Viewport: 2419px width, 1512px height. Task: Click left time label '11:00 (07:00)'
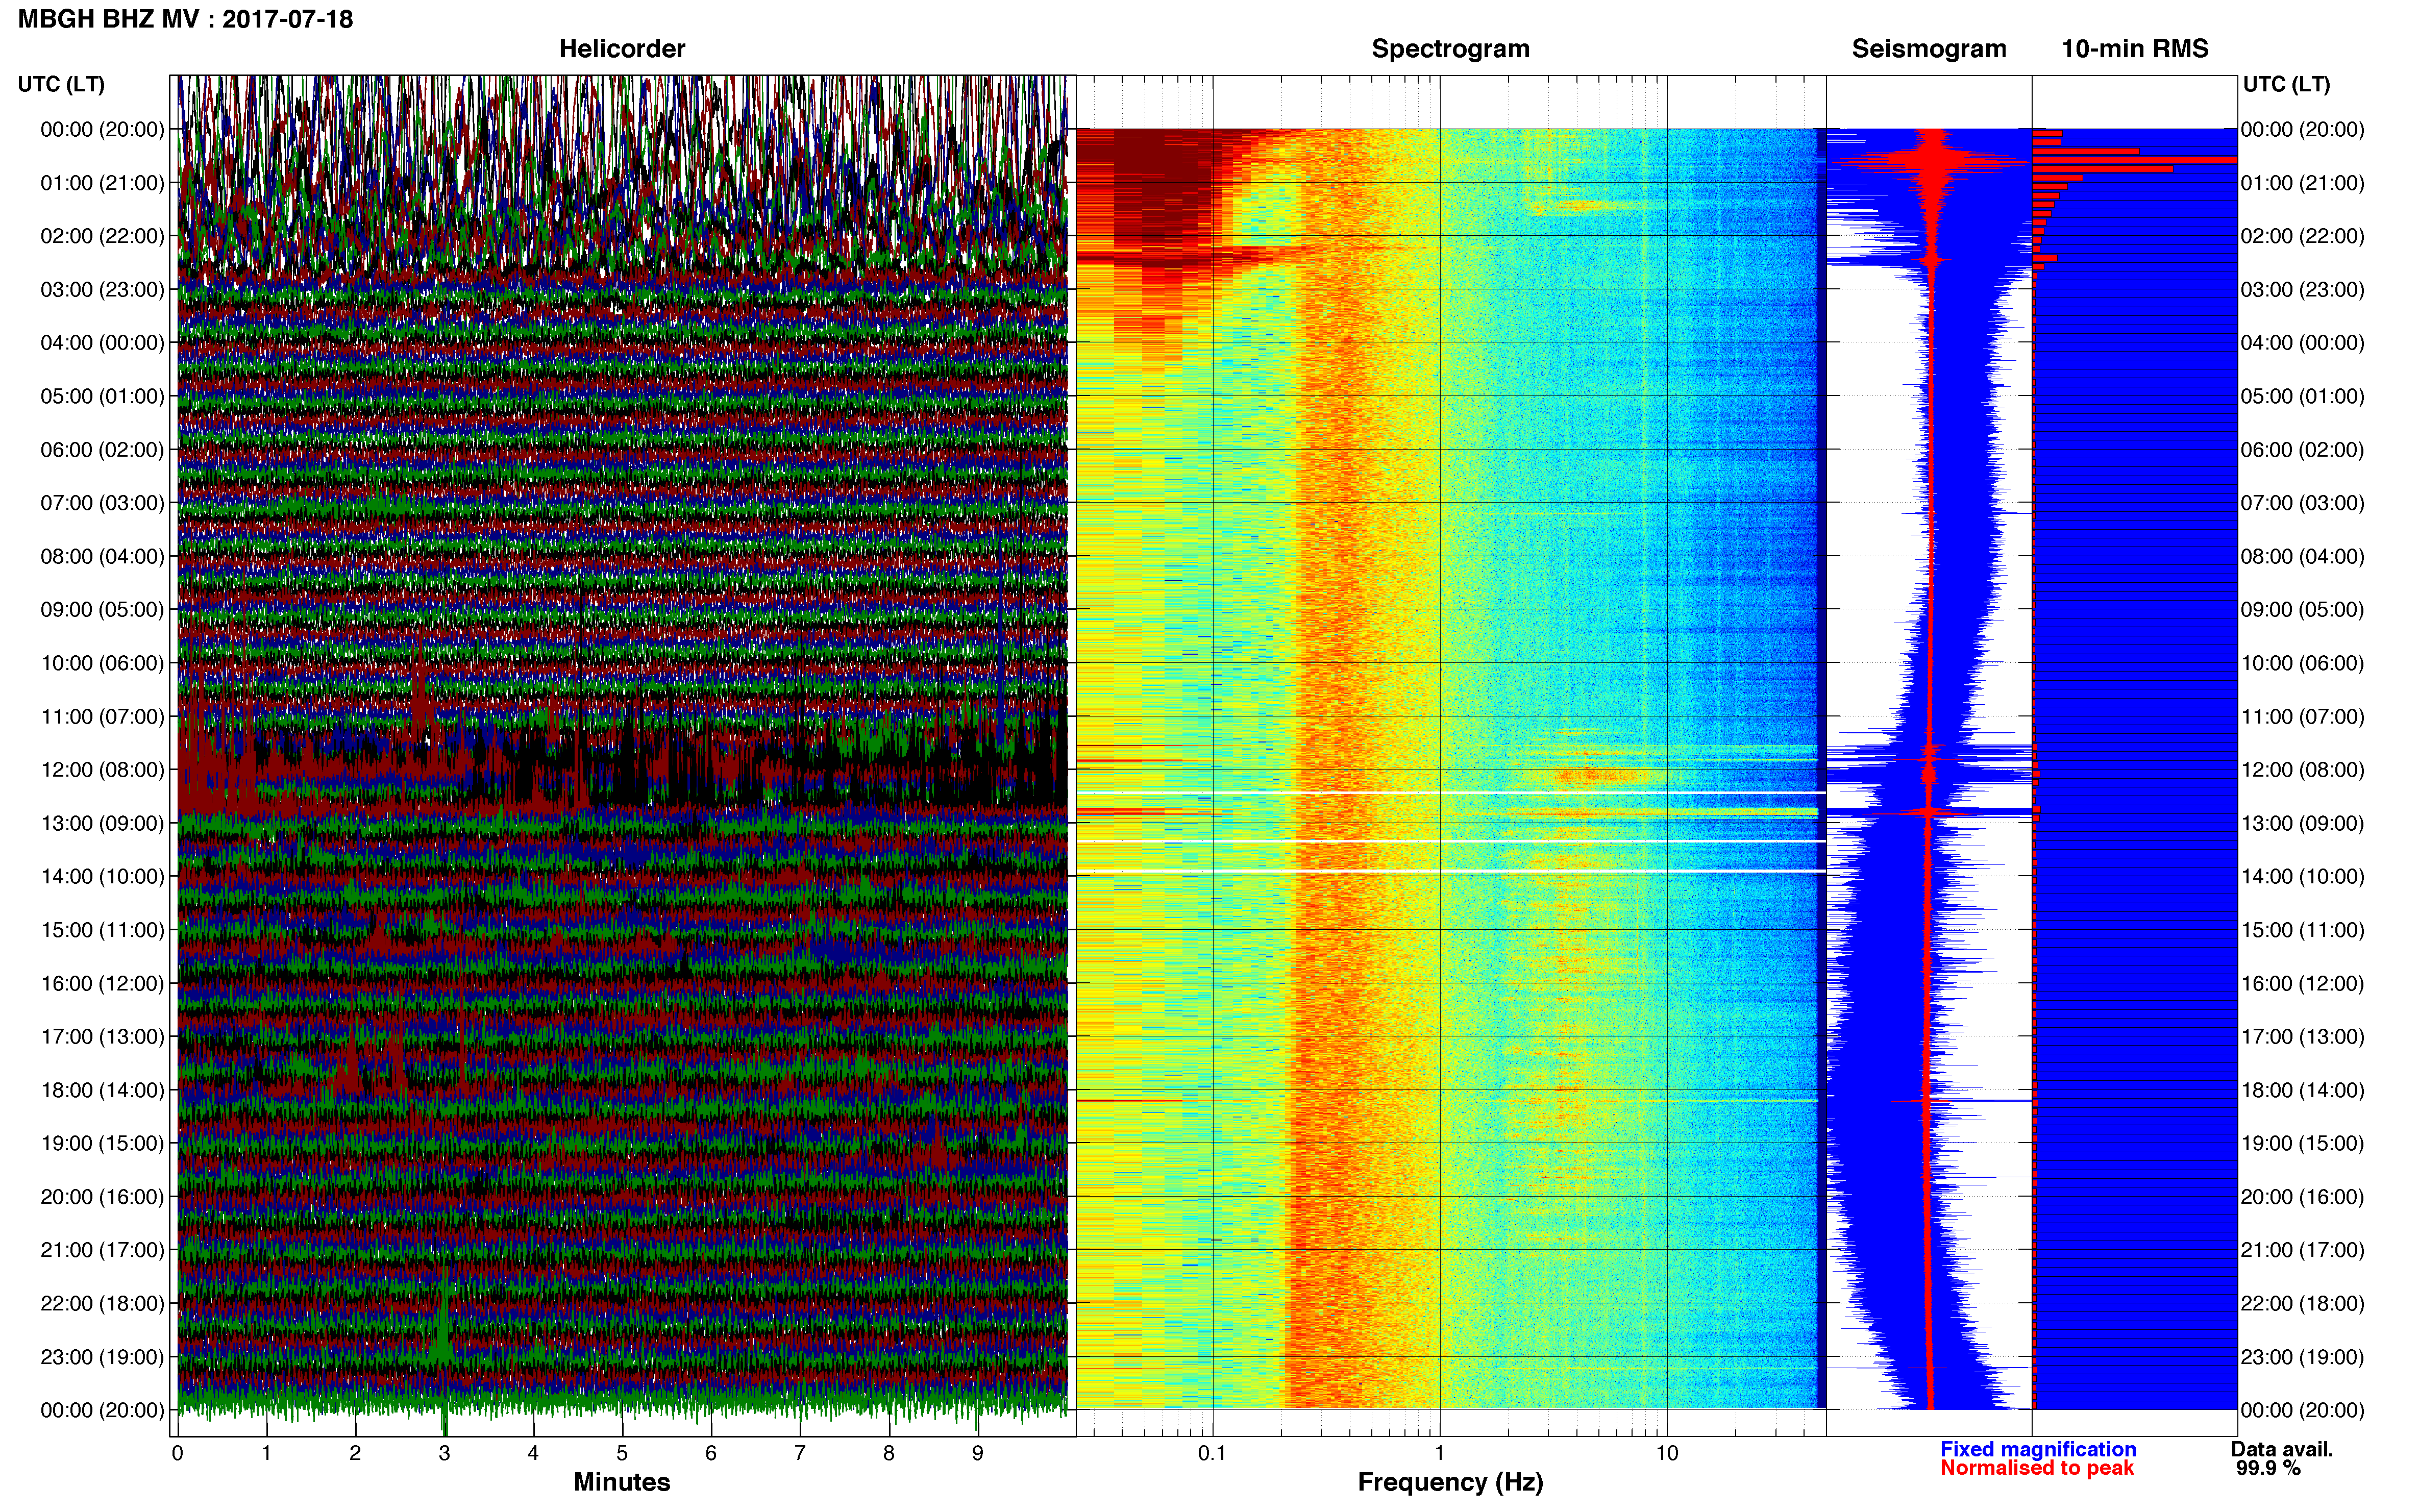click(x=102, y=717)
